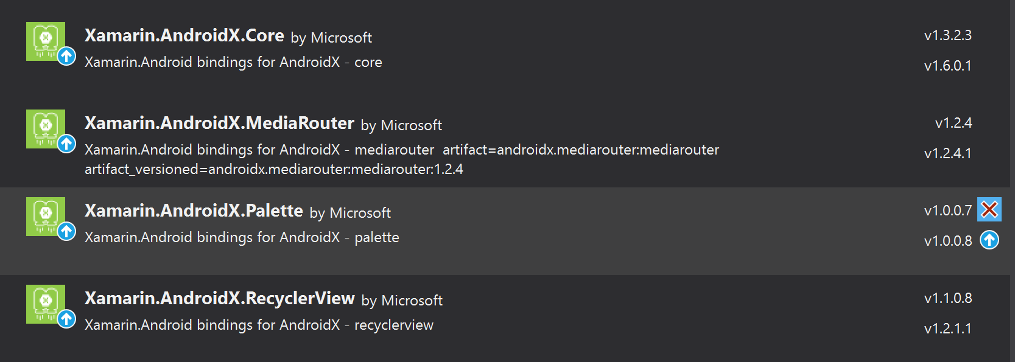Click the MediaRouter artifact description text

click(402, 159)
